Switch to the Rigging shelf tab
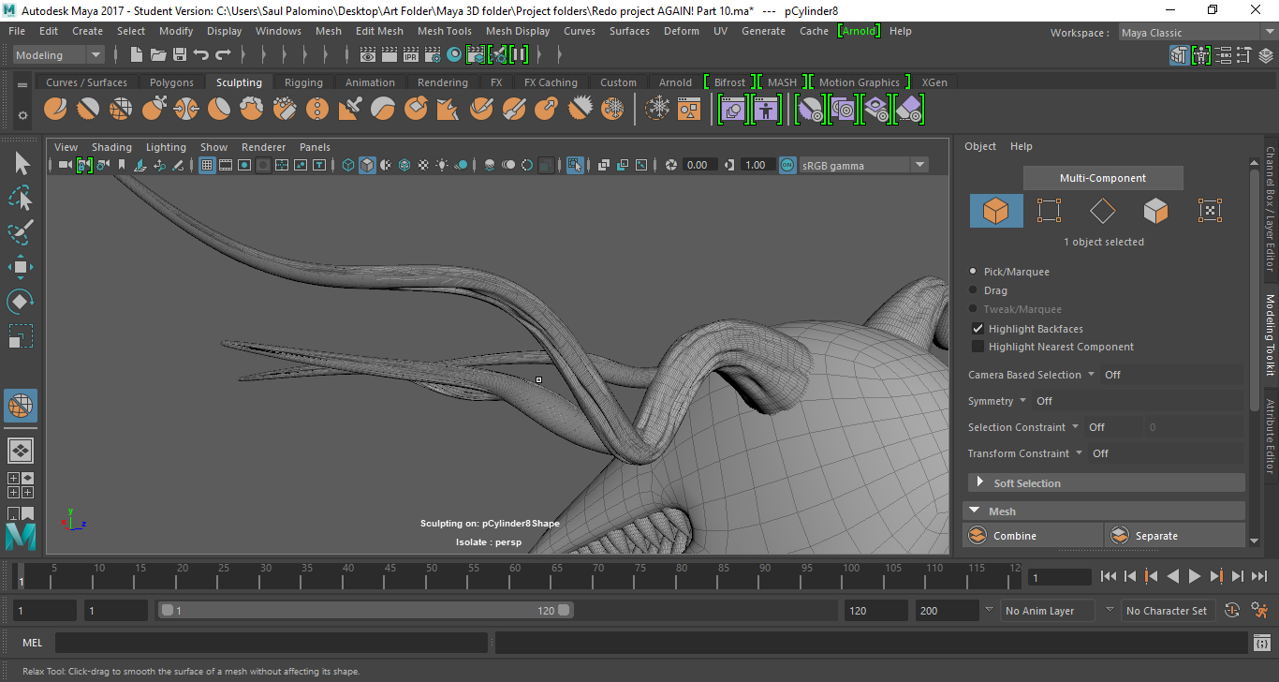Screen dimensions: 1279x682 (x=303, y=82)
